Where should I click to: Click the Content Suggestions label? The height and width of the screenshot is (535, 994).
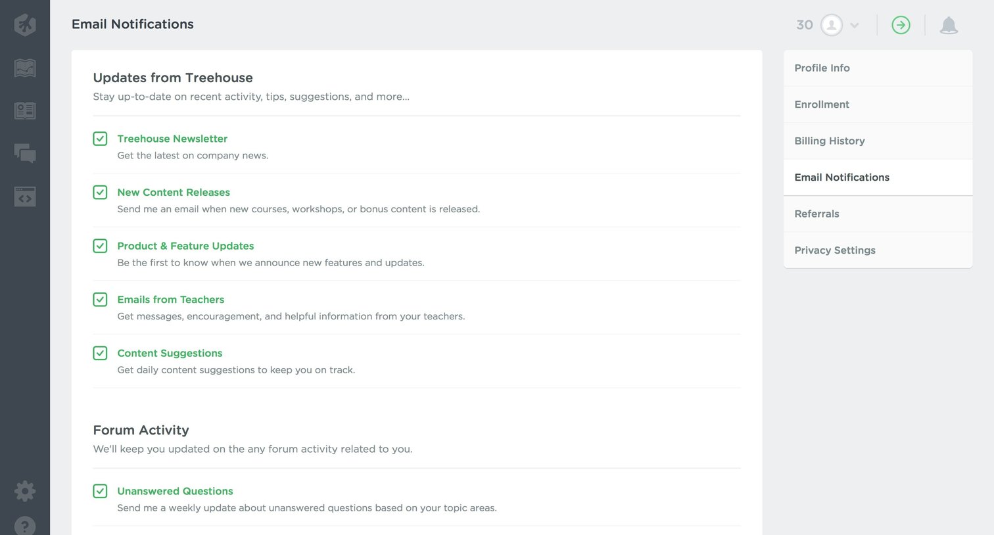tap(170, 353)
